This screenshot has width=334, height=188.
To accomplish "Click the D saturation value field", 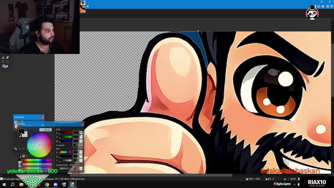I will pos(76,156).
